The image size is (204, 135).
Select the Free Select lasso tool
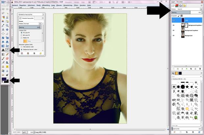(3, 13)
